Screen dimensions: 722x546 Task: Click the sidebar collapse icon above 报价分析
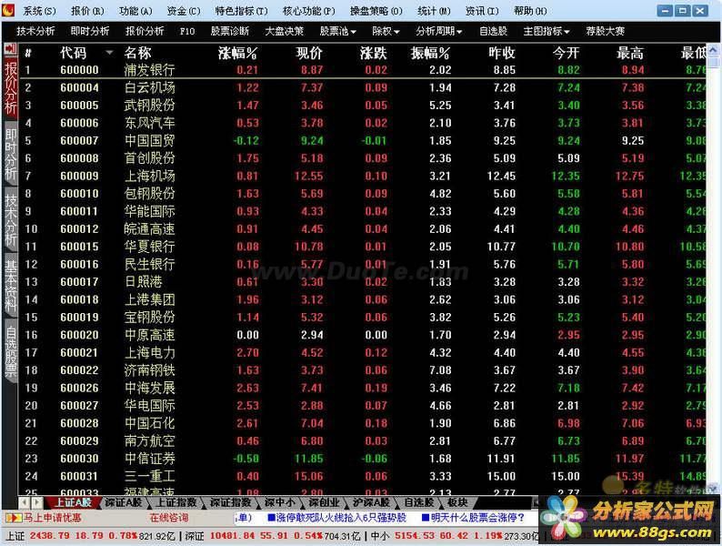click(10, 49)
